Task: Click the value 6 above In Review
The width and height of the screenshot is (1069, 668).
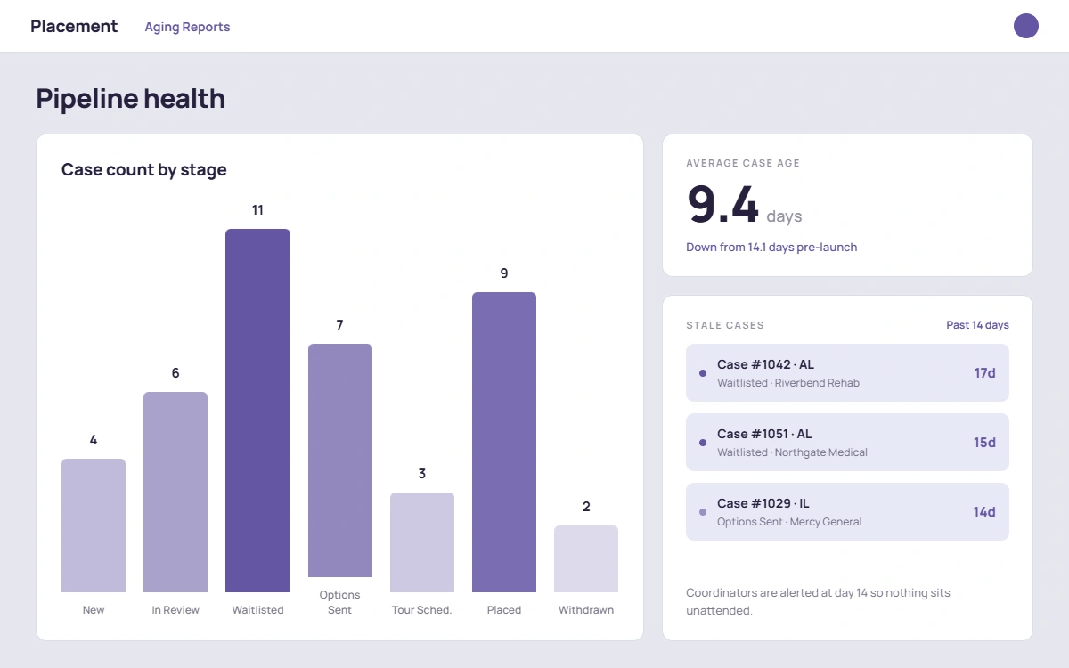Action: (175, 373)
